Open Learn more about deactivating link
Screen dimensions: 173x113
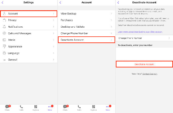140,32
